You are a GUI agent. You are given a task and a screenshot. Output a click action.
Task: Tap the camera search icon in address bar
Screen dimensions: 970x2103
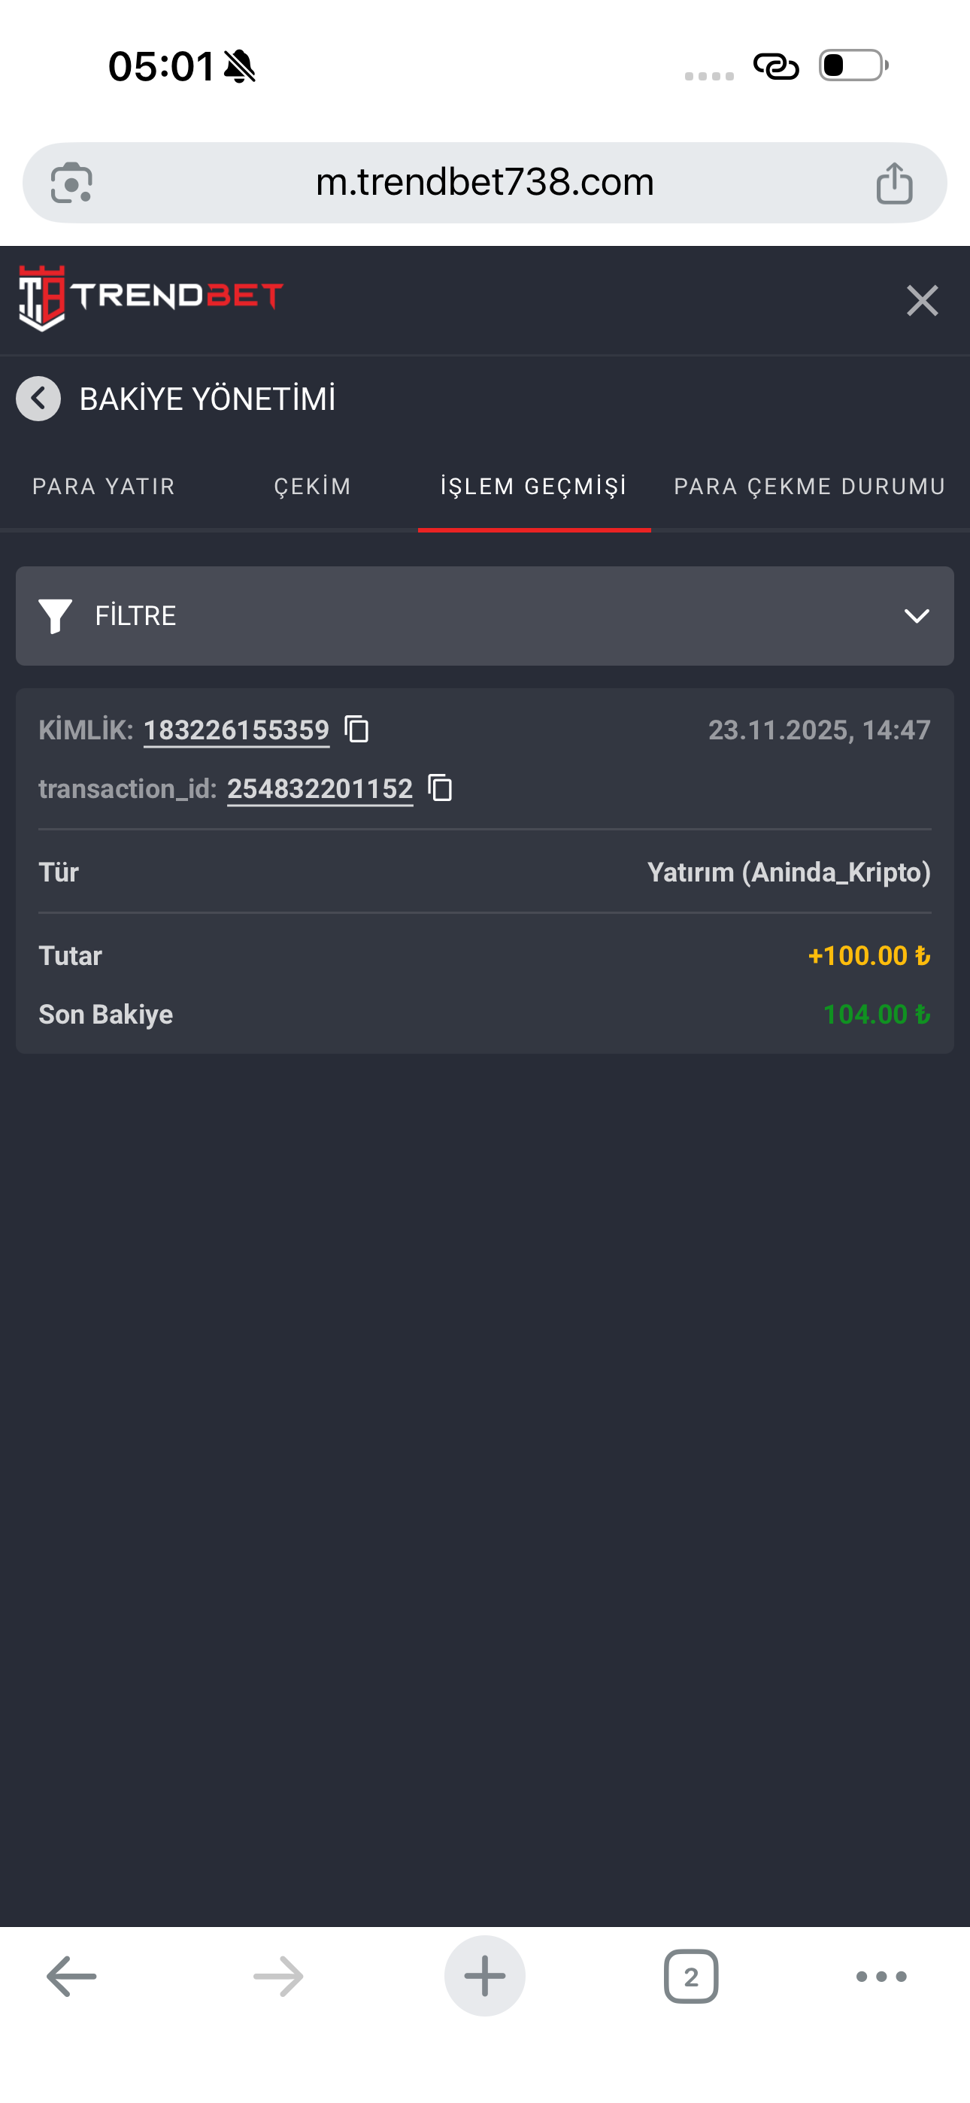click(x=71, y=183)
